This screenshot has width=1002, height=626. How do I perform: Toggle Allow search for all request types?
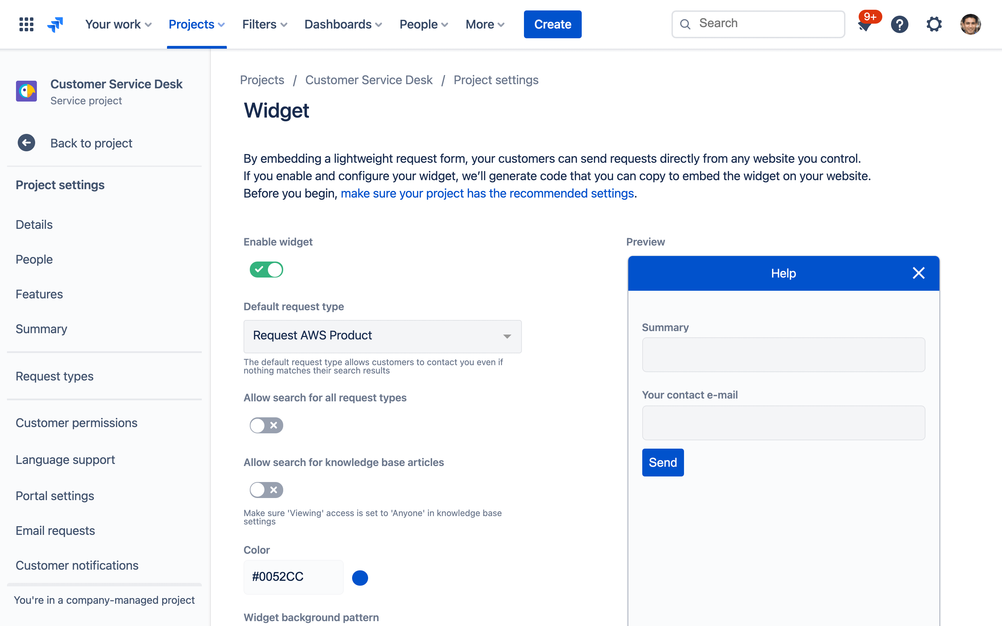pos(266,425)
